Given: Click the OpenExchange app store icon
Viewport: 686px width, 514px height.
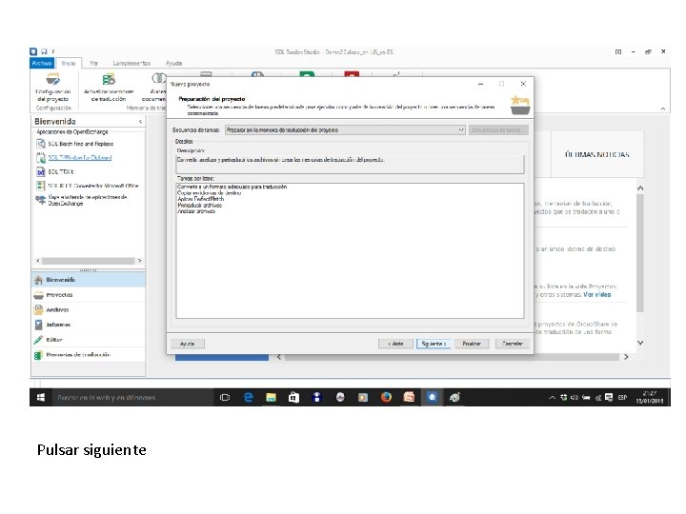Looking at the screenshot, I should pos(41,200).
